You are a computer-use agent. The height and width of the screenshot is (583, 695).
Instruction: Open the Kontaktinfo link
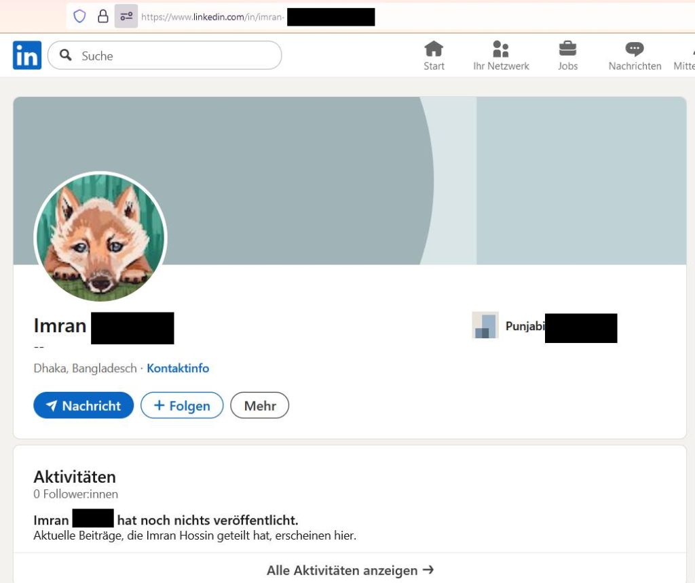pyautogui.click(x=178, y=369)
